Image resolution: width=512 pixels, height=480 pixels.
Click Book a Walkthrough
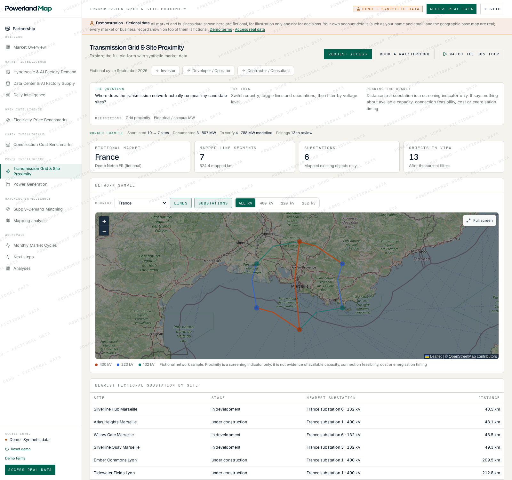pos(405,54)
